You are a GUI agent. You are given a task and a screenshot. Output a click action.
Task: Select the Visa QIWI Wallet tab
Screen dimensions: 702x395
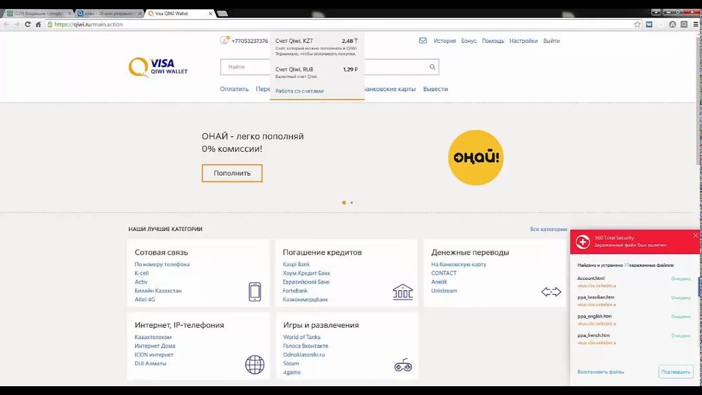[179, 13]
